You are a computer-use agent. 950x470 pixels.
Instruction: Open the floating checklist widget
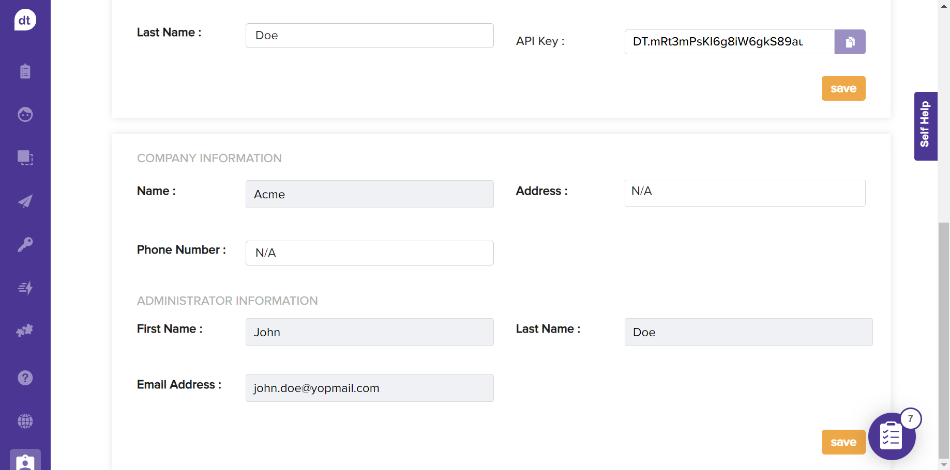coord(892,436)
